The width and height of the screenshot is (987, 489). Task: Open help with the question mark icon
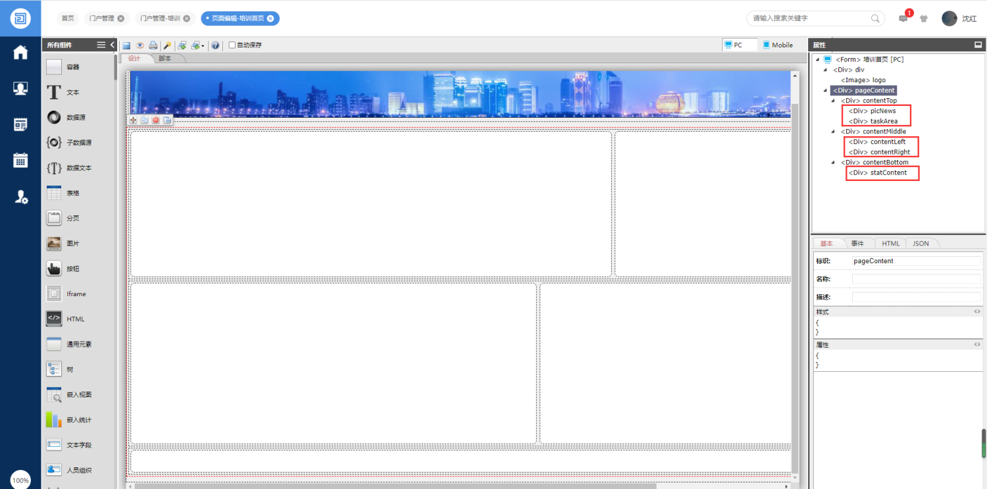click(x=215, y=45)
